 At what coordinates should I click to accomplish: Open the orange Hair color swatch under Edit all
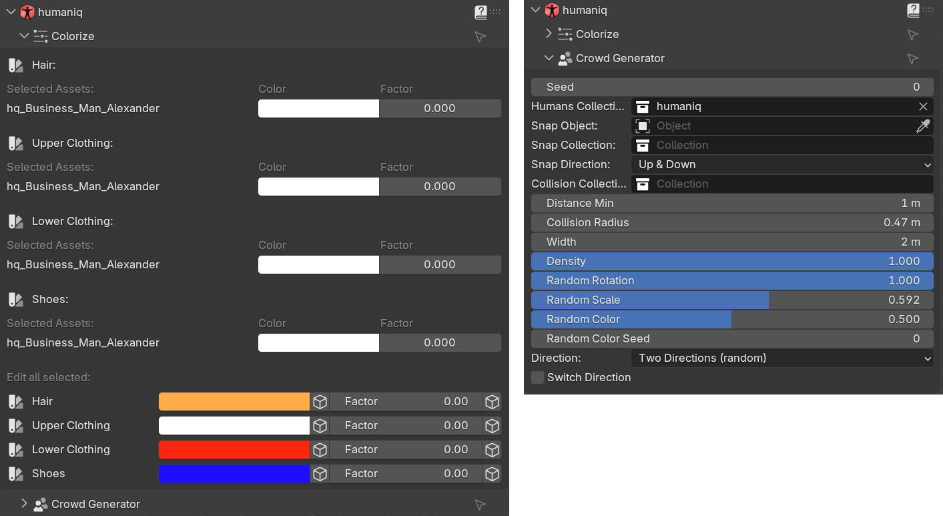point(234,401)
